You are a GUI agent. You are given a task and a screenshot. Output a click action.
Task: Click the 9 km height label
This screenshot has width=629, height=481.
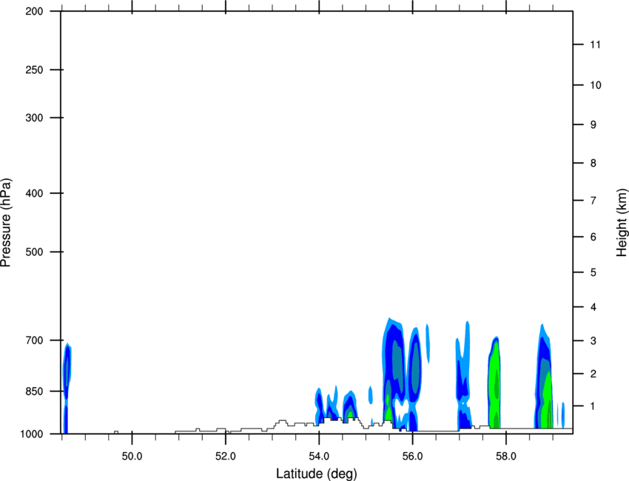click(x=593, y=125)
